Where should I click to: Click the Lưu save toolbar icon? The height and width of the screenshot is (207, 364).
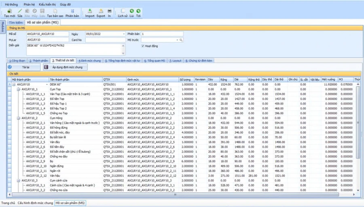pos(42,11)
